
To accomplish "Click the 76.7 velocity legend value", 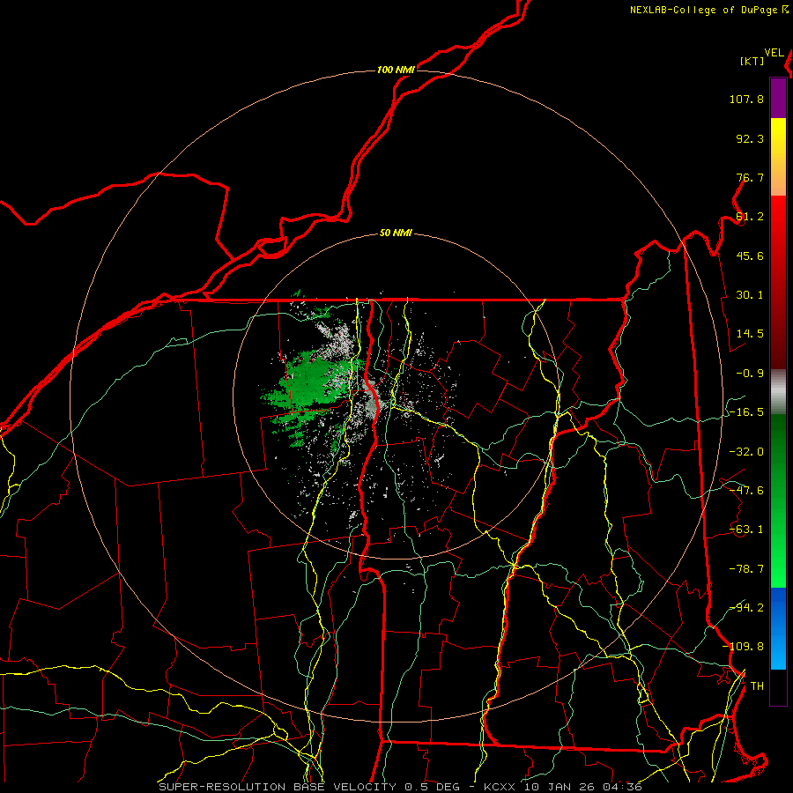I will pos(750,177).
